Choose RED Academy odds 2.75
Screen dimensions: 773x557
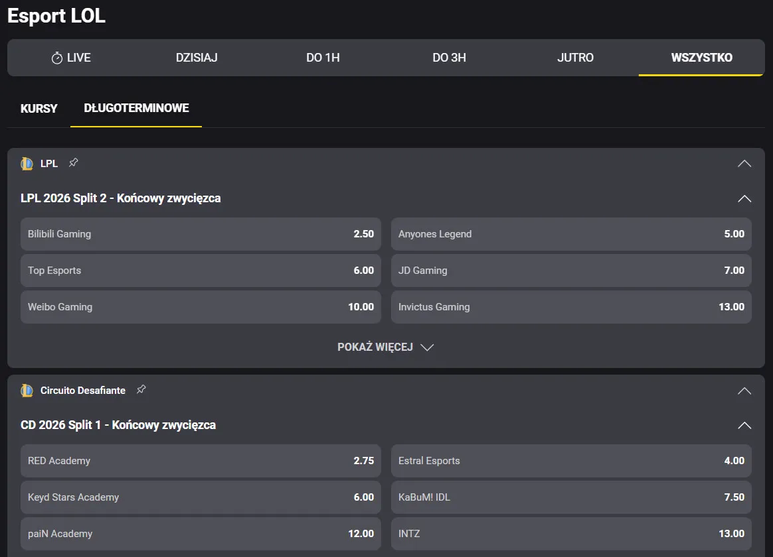point(201,461)
